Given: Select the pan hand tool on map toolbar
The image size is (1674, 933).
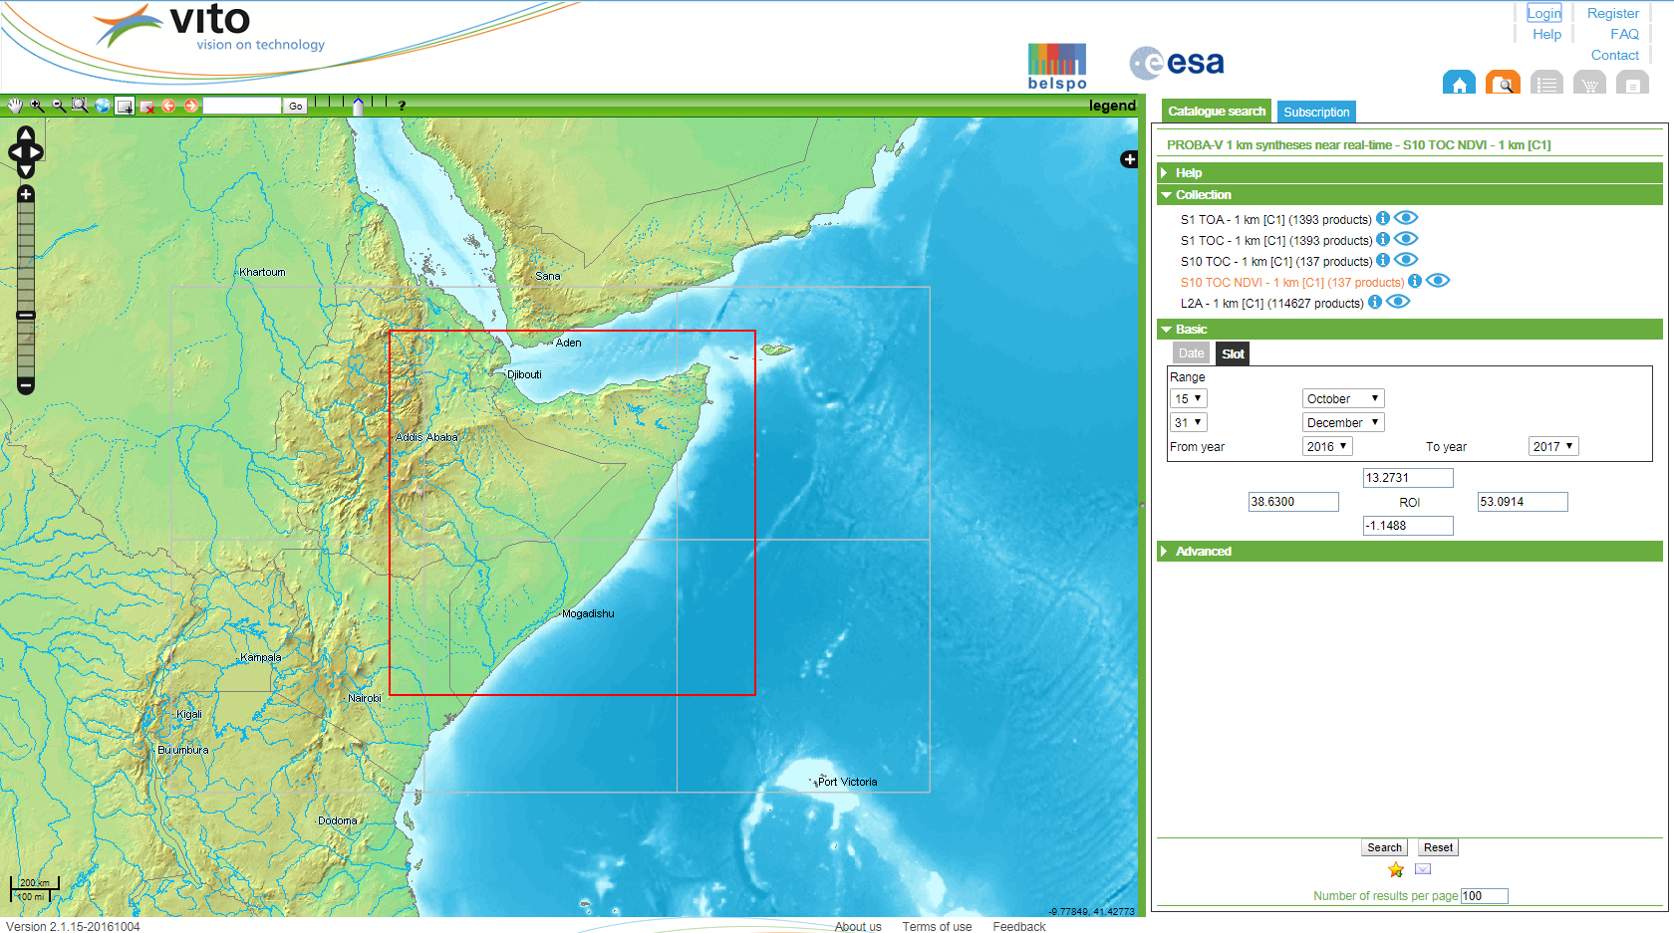Looking at the screenshot, I should click(15, 106).
